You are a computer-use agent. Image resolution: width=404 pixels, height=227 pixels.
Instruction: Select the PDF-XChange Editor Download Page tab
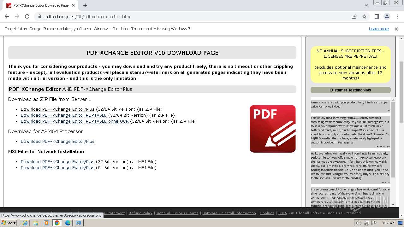(41, 5)
